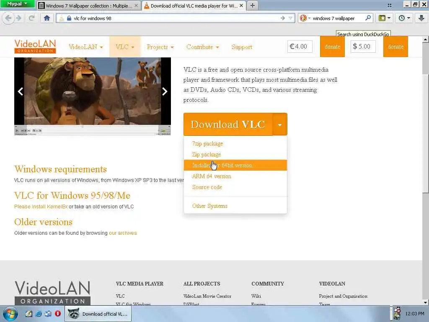Click the $5.00 donation amount field
This screenshot has width=429, height=322.
[363, 47]
